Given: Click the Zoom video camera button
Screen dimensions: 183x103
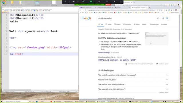Looking at the screenshot, I should 73,2.
